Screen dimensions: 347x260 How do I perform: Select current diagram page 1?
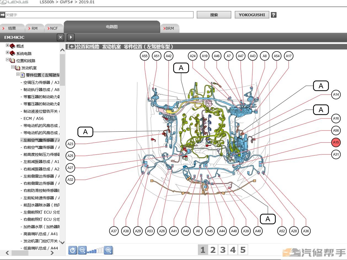pos(203,250)
